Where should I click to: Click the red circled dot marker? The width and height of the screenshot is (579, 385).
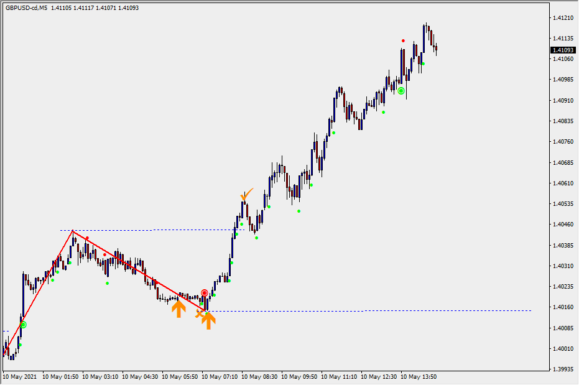[204, 292]
